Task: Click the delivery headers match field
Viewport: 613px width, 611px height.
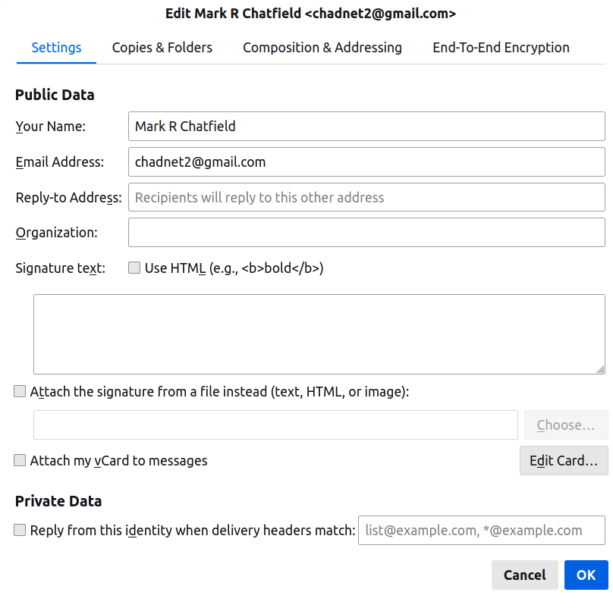Action: (481, 531)
